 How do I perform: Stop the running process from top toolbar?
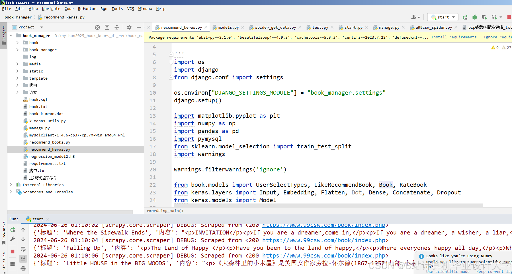coord(509,17)
